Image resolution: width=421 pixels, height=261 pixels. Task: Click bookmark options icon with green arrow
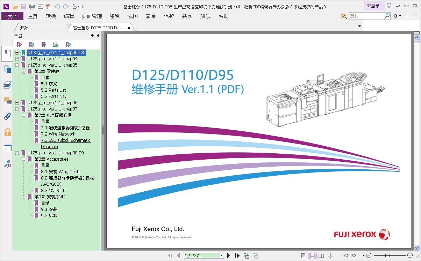point(68,45)
